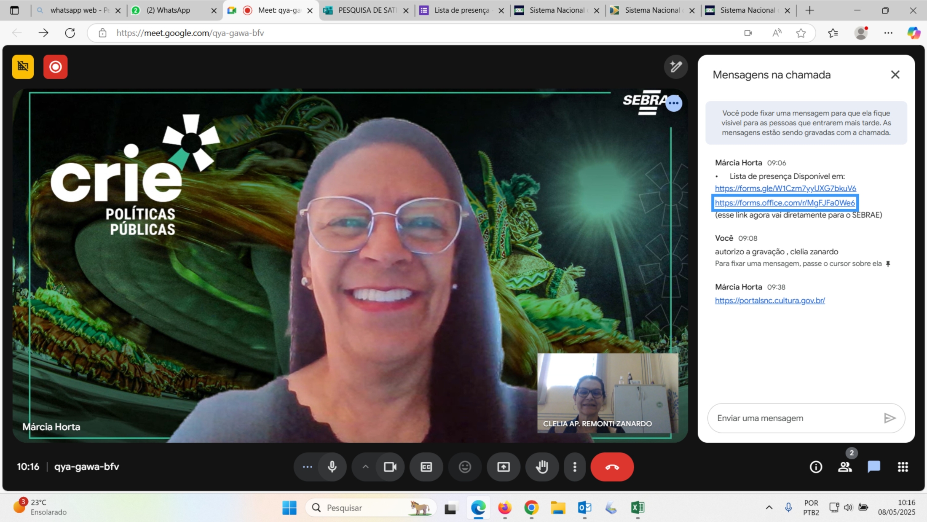Toggle the chat panel icon
Screen dimensions: 927x522
click(874, 467)
